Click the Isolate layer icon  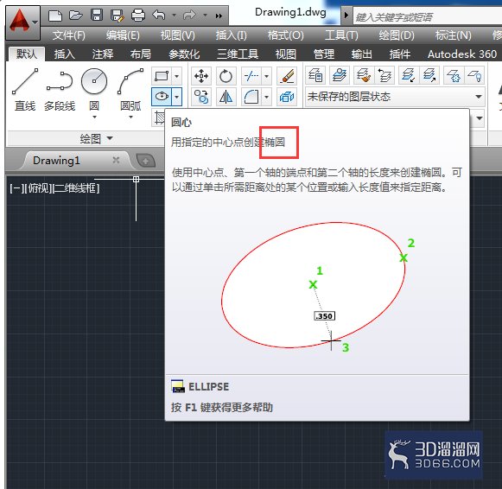coord(408,75)
